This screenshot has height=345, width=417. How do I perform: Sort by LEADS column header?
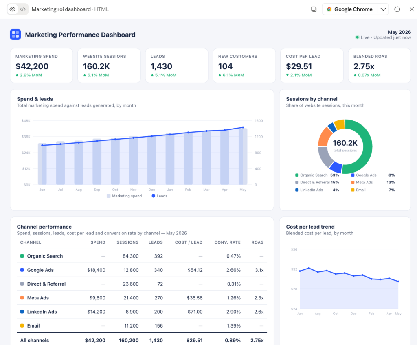(156, 242)
